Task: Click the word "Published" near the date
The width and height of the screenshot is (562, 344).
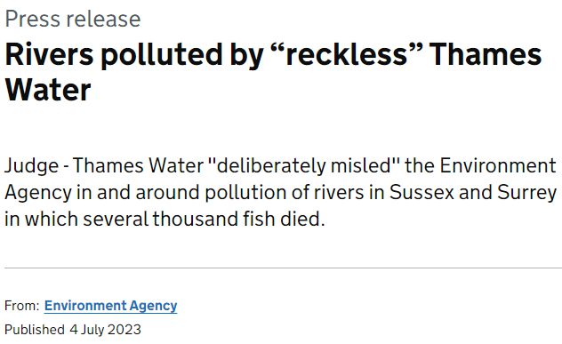Action: (x=35, y=330)
